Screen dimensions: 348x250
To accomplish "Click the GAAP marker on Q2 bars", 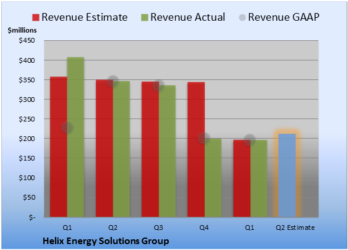I will tap(112, 81).
